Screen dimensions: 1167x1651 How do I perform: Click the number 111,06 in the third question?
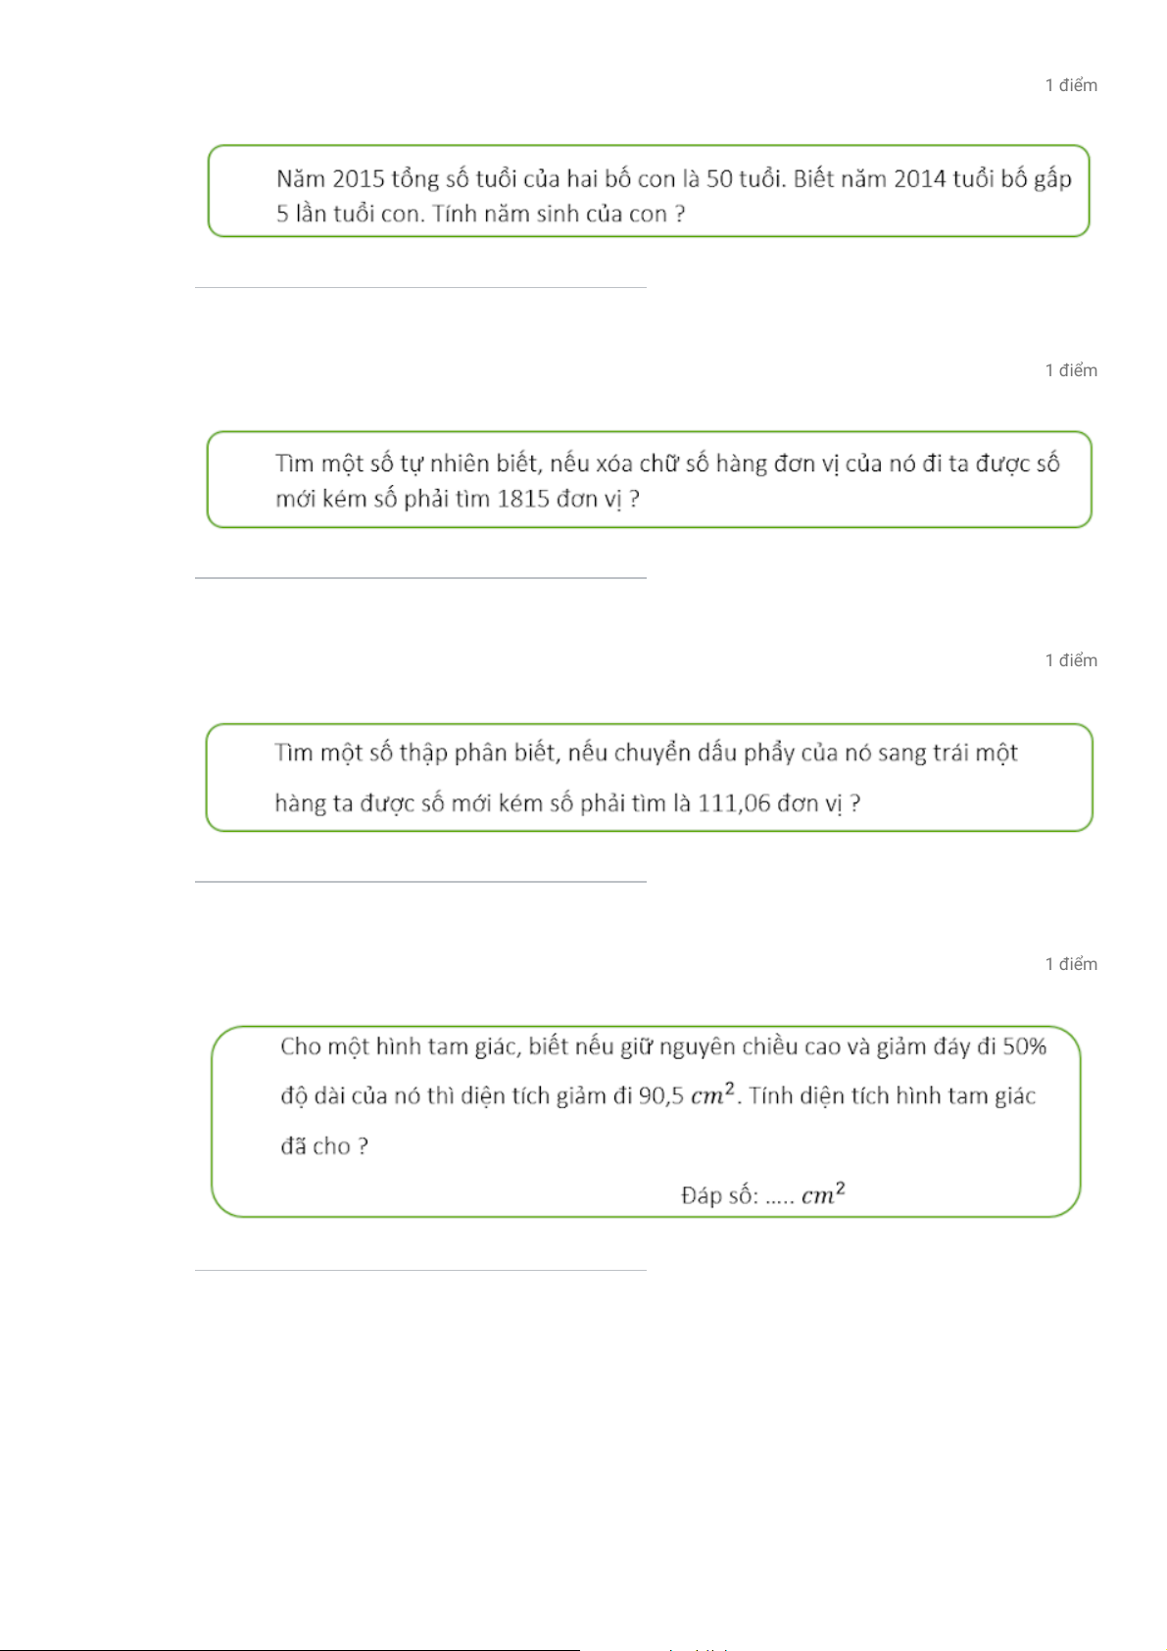click(734, 803)
